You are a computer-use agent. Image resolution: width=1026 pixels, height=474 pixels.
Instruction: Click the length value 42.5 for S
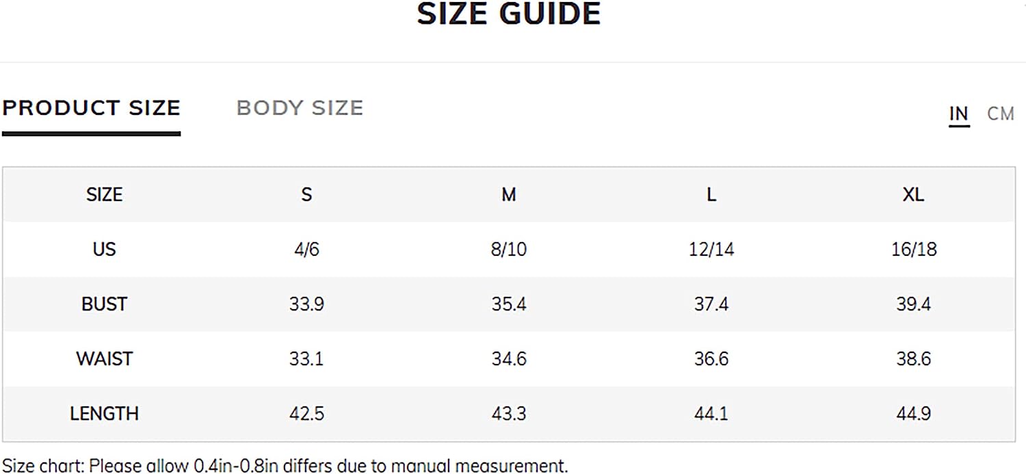306,414
